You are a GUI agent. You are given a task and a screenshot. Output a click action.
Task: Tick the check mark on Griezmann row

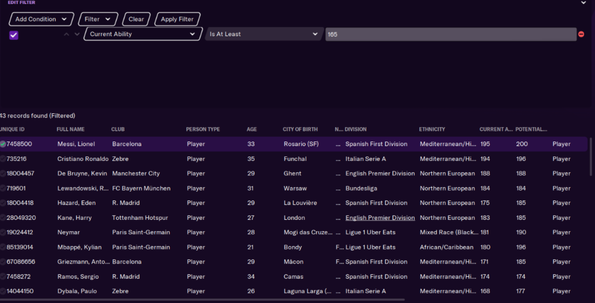[x=3, y=262]
